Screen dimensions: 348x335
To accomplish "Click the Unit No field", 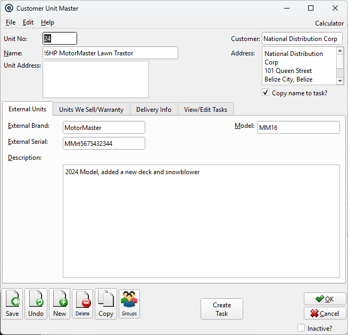I will (60, 38).
